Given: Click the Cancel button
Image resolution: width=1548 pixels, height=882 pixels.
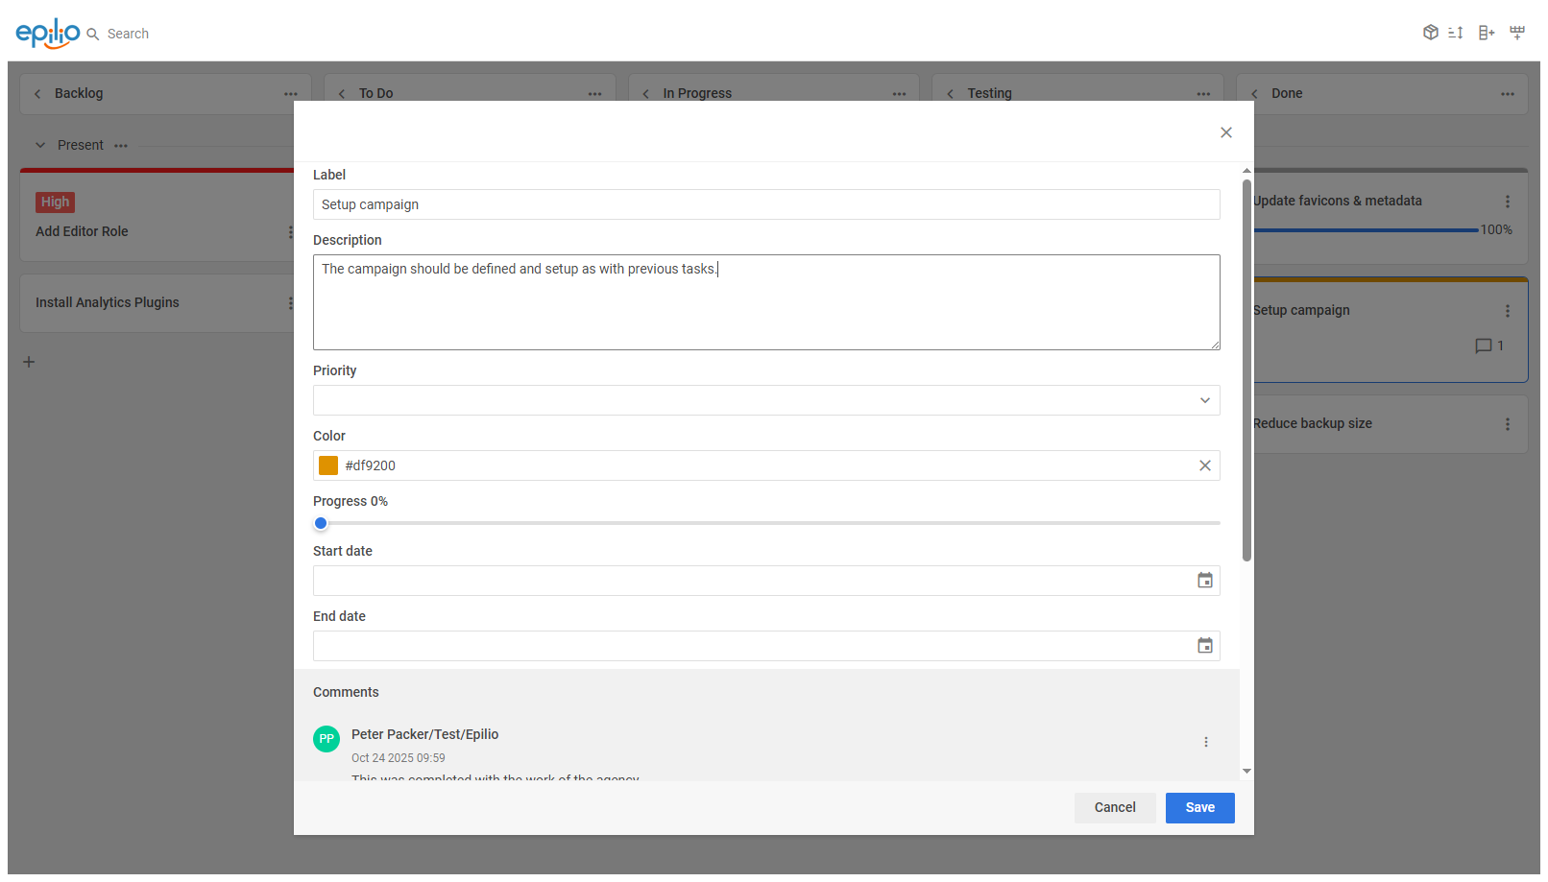Looking at the screenshot, I should 1114,808.
